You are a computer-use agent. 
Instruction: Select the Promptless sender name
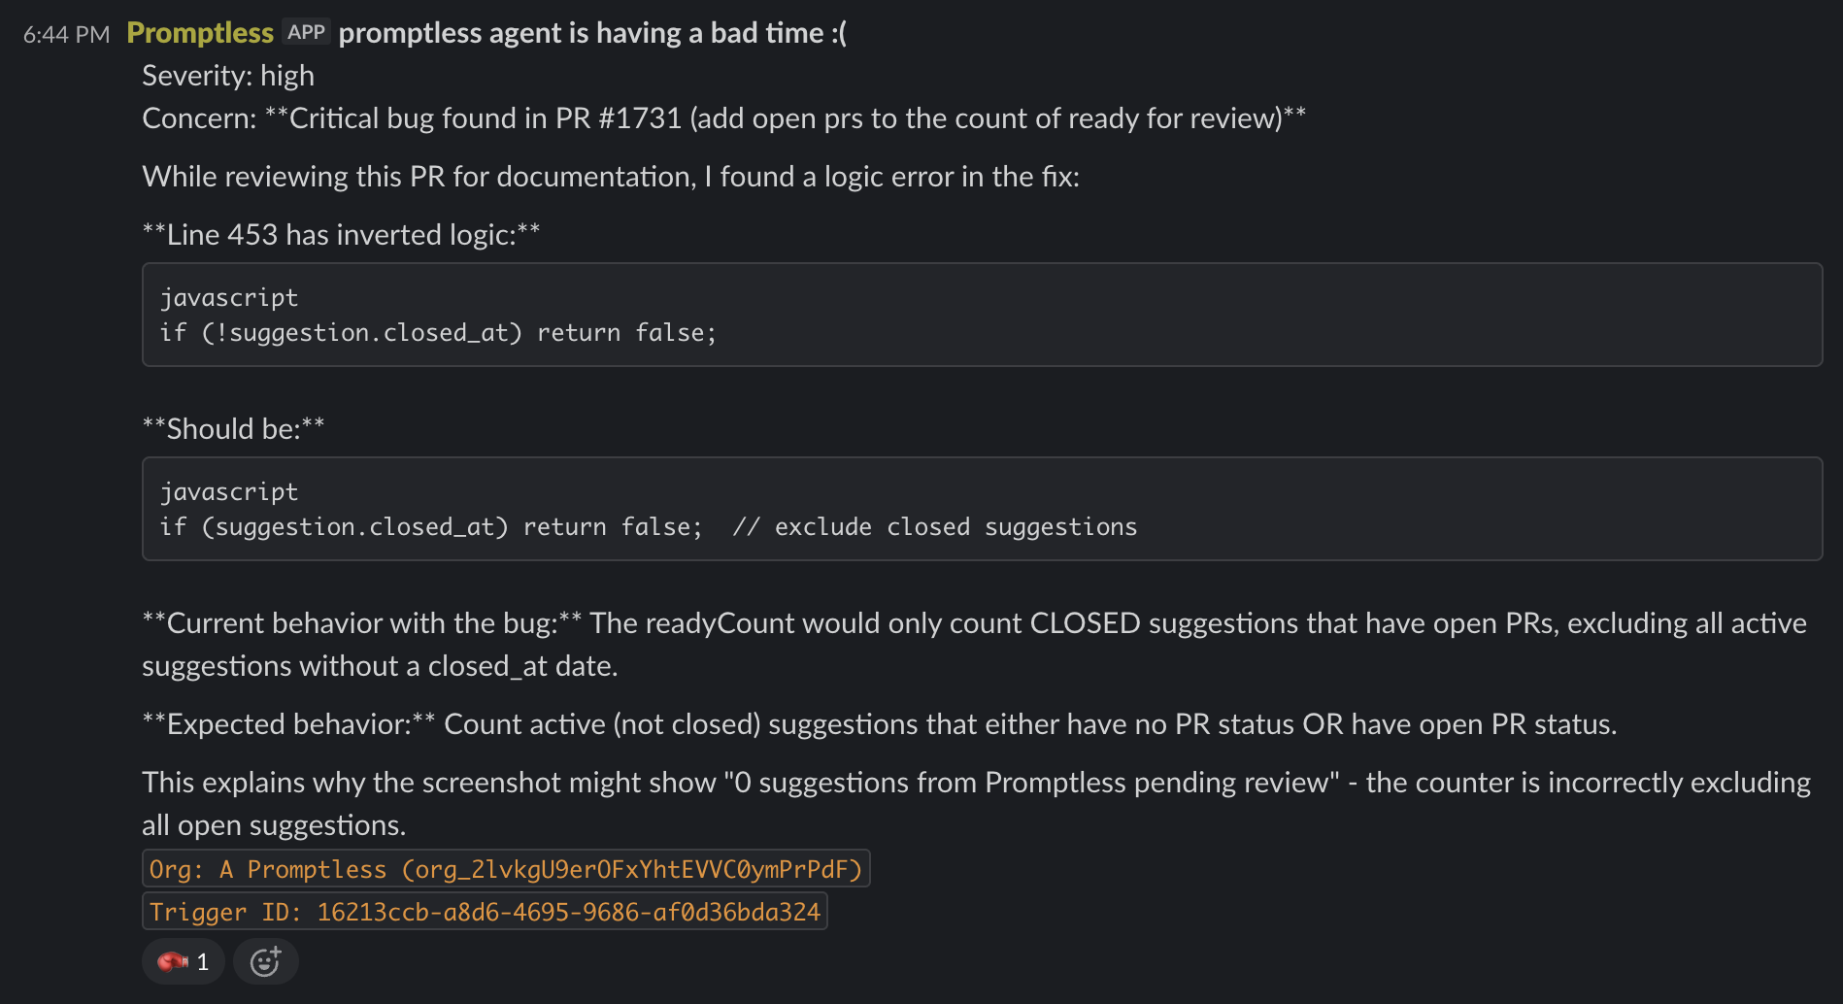pyautogui.click(x=200, y=32)
